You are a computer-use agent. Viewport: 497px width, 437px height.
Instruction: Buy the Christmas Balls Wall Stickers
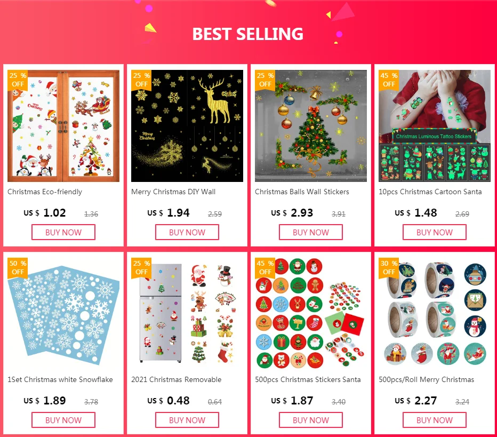coord(310,232)
